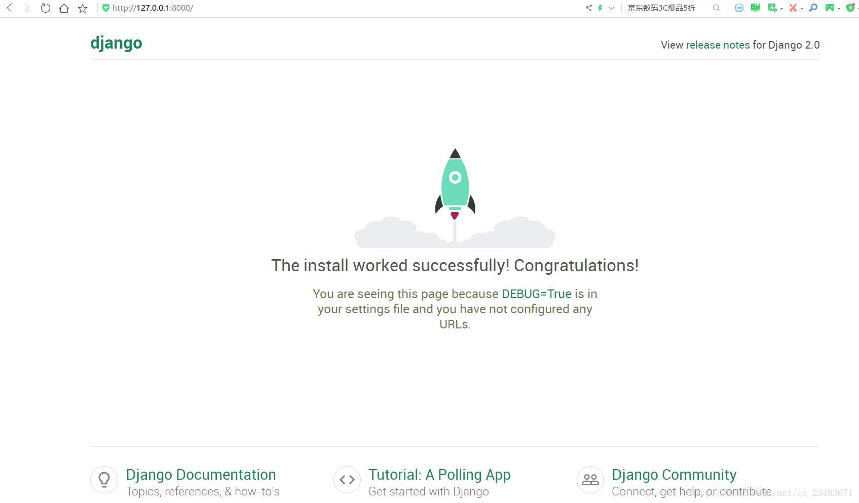Click the red scissors screenshot icon
Viewport: 859px width, 503px height.
(x=793, y=8)
